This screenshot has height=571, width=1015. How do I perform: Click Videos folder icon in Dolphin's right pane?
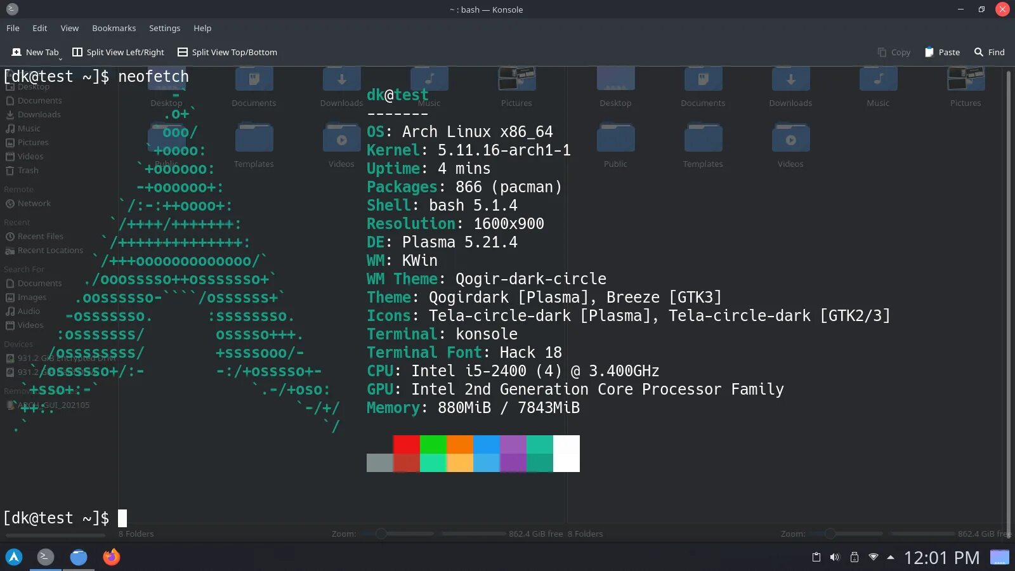click(790, 138)
